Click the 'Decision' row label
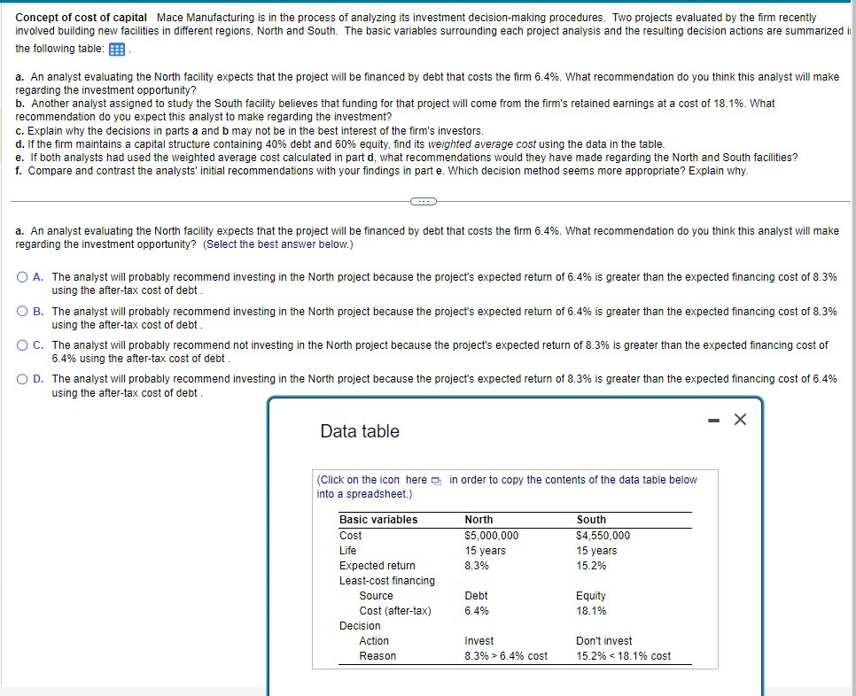The height and width of the screenshot is (696, 856). [x=360, y=626]
